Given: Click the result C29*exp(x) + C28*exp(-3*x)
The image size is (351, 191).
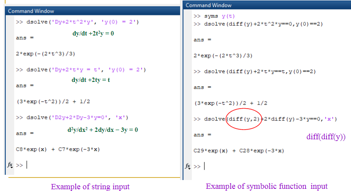Looking at the screenshot, I should pos(239,151).
